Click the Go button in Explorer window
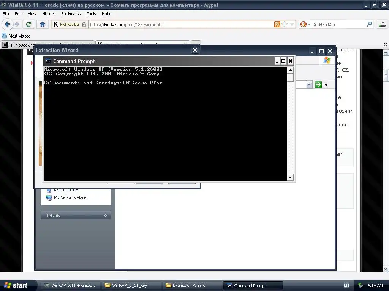 322,84
